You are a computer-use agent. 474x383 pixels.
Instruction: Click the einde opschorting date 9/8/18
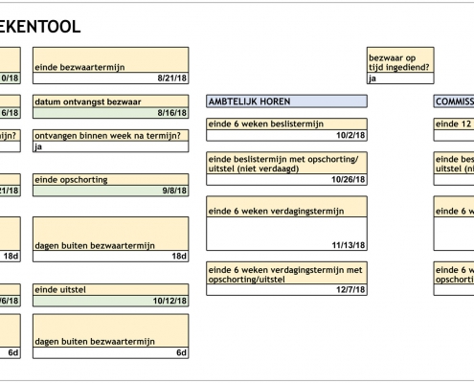[110, 191]
